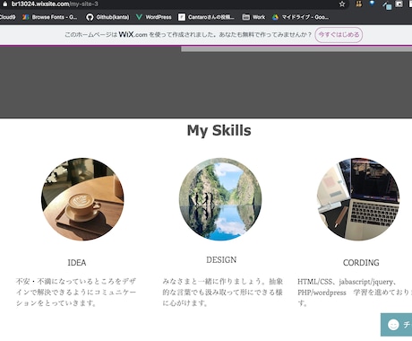Click the My Skills heading

coord(219,131)
